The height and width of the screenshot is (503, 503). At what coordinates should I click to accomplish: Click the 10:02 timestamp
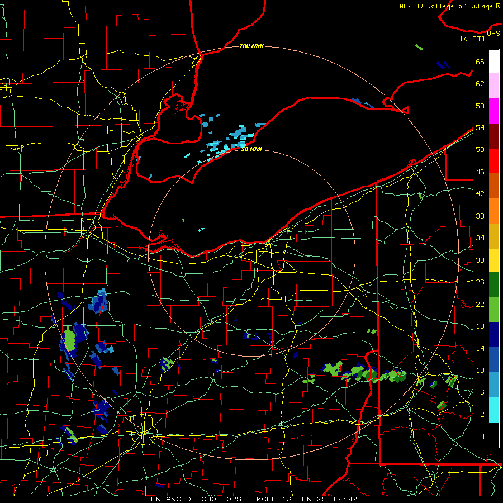[345, 499]
